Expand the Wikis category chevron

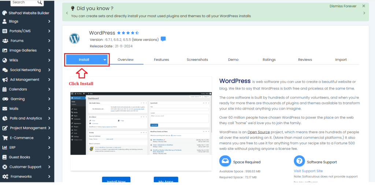pos(49,60)
